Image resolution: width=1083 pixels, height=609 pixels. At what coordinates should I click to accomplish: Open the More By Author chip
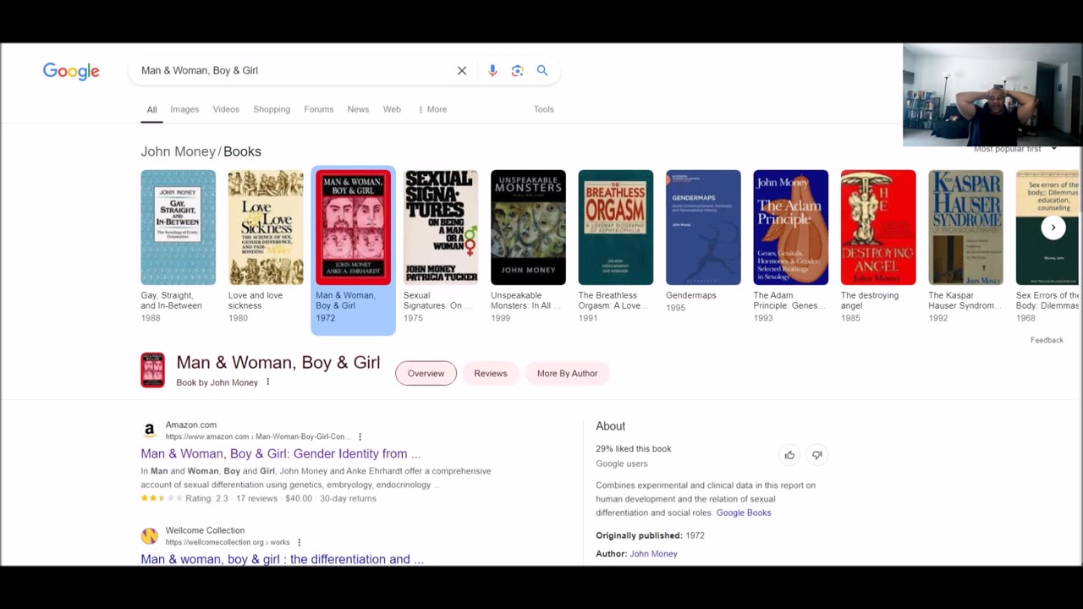pyautogui.click(x=567, y=373)
